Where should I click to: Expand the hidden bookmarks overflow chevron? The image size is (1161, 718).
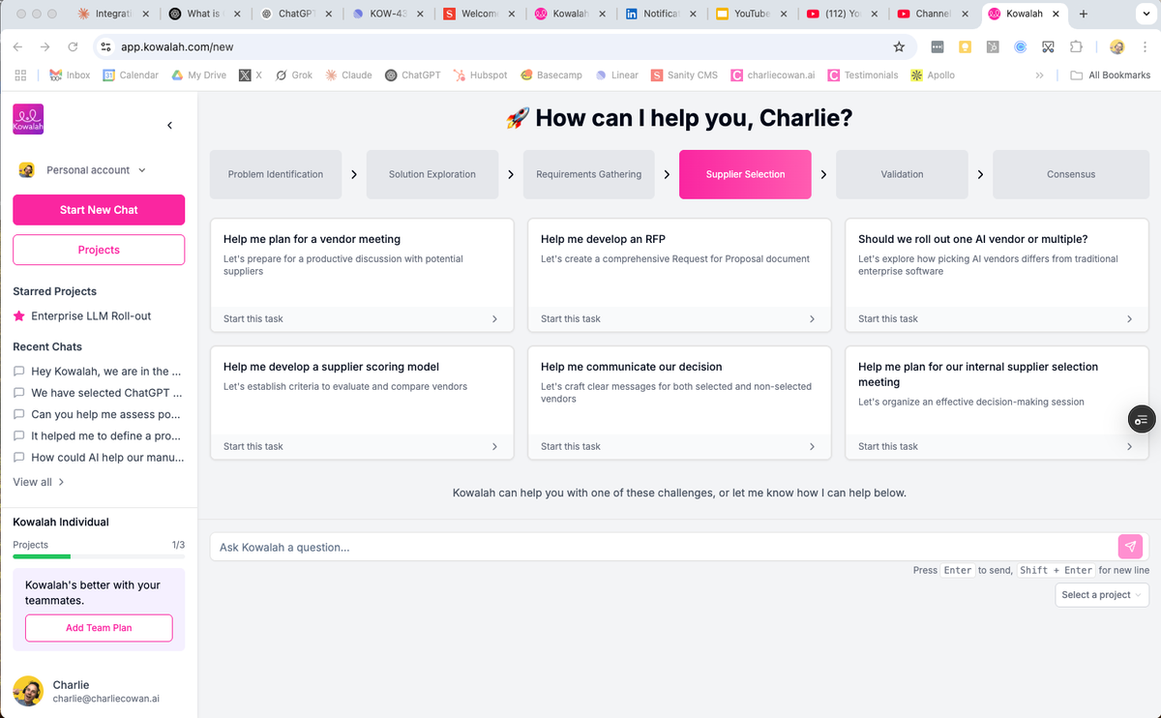1039,75
